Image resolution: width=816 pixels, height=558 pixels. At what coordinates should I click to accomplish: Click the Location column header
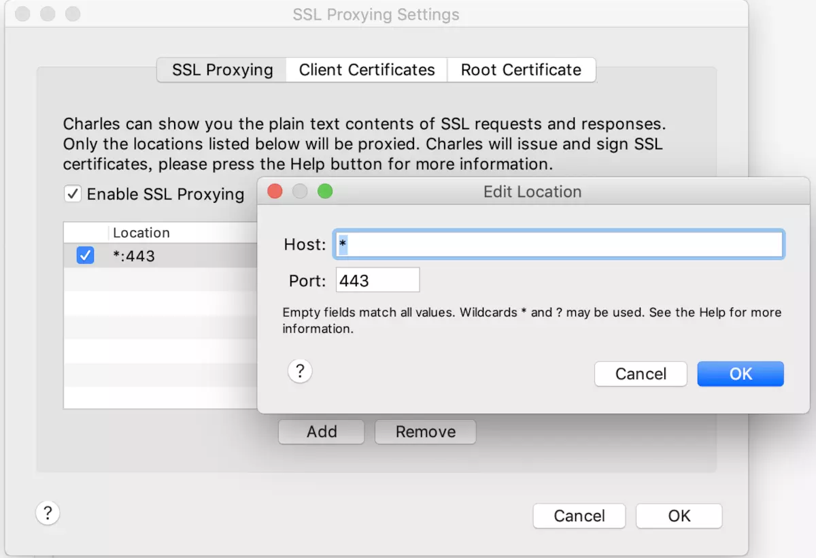coord(141,233)
